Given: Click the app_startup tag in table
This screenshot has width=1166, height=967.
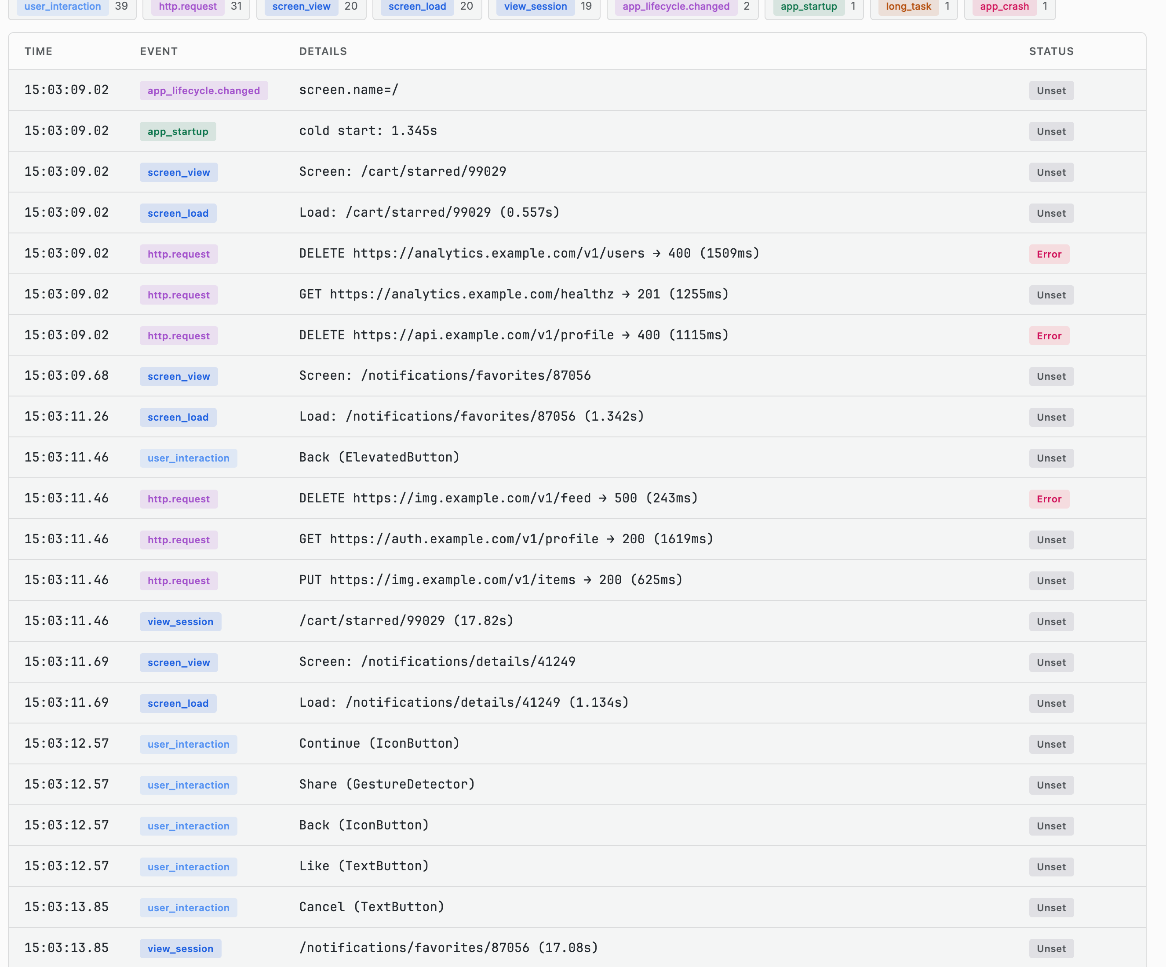Looking at the screenshot, I should [178, 131].
